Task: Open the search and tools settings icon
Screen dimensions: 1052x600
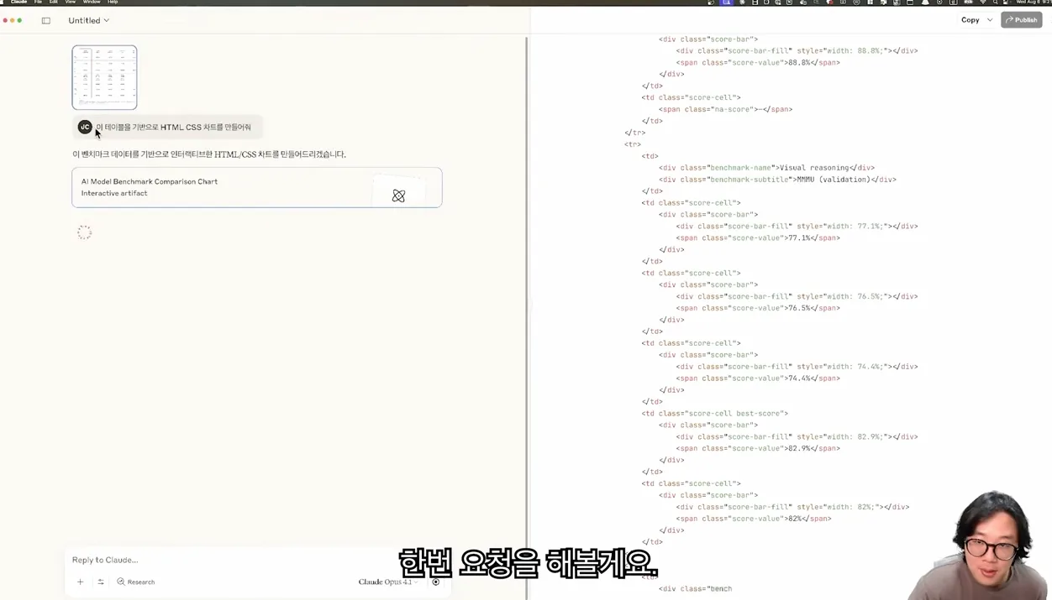Action: (101, 582)
